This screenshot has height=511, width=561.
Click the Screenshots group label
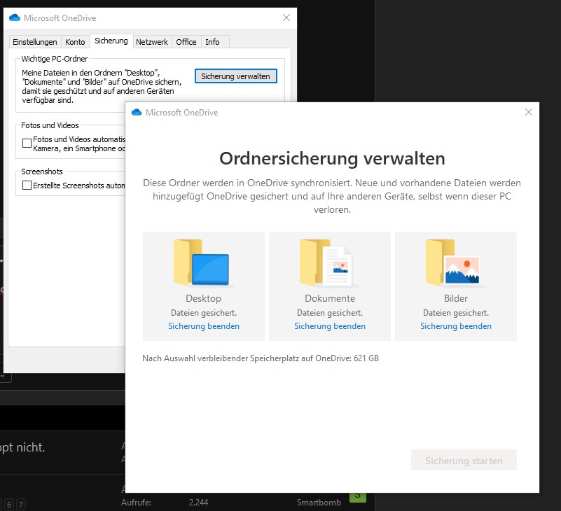pos(42,171)
